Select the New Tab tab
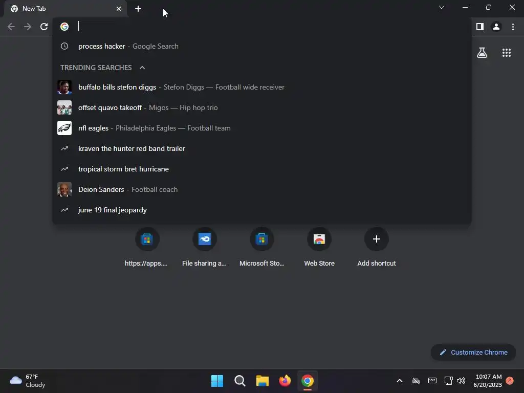Image resolution: width=524 pixels, height=393 pixels. pos(65,9)
